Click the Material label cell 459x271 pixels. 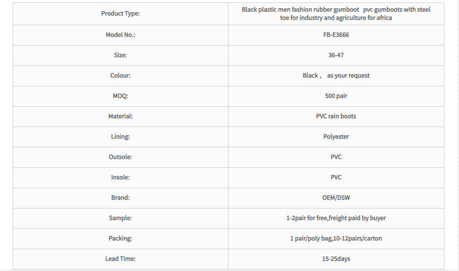click(120, 116)
